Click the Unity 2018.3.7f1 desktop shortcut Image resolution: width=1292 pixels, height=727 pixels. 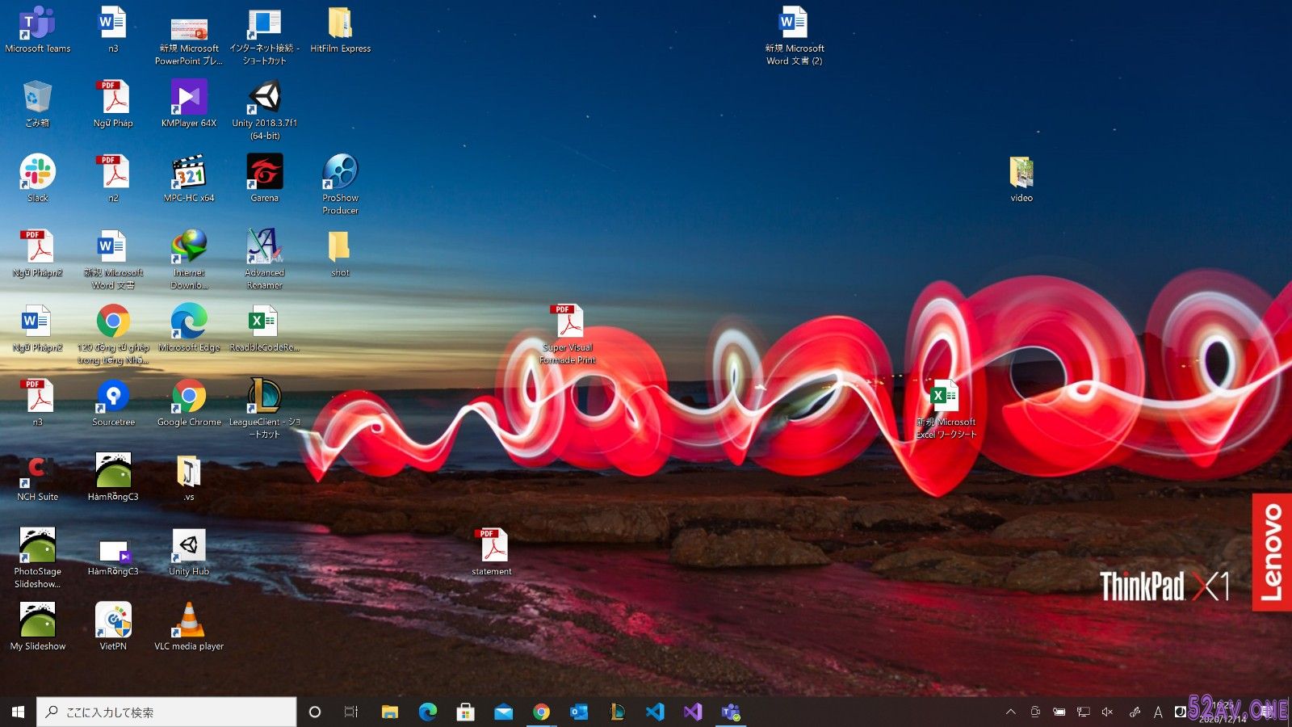[265, 99]
